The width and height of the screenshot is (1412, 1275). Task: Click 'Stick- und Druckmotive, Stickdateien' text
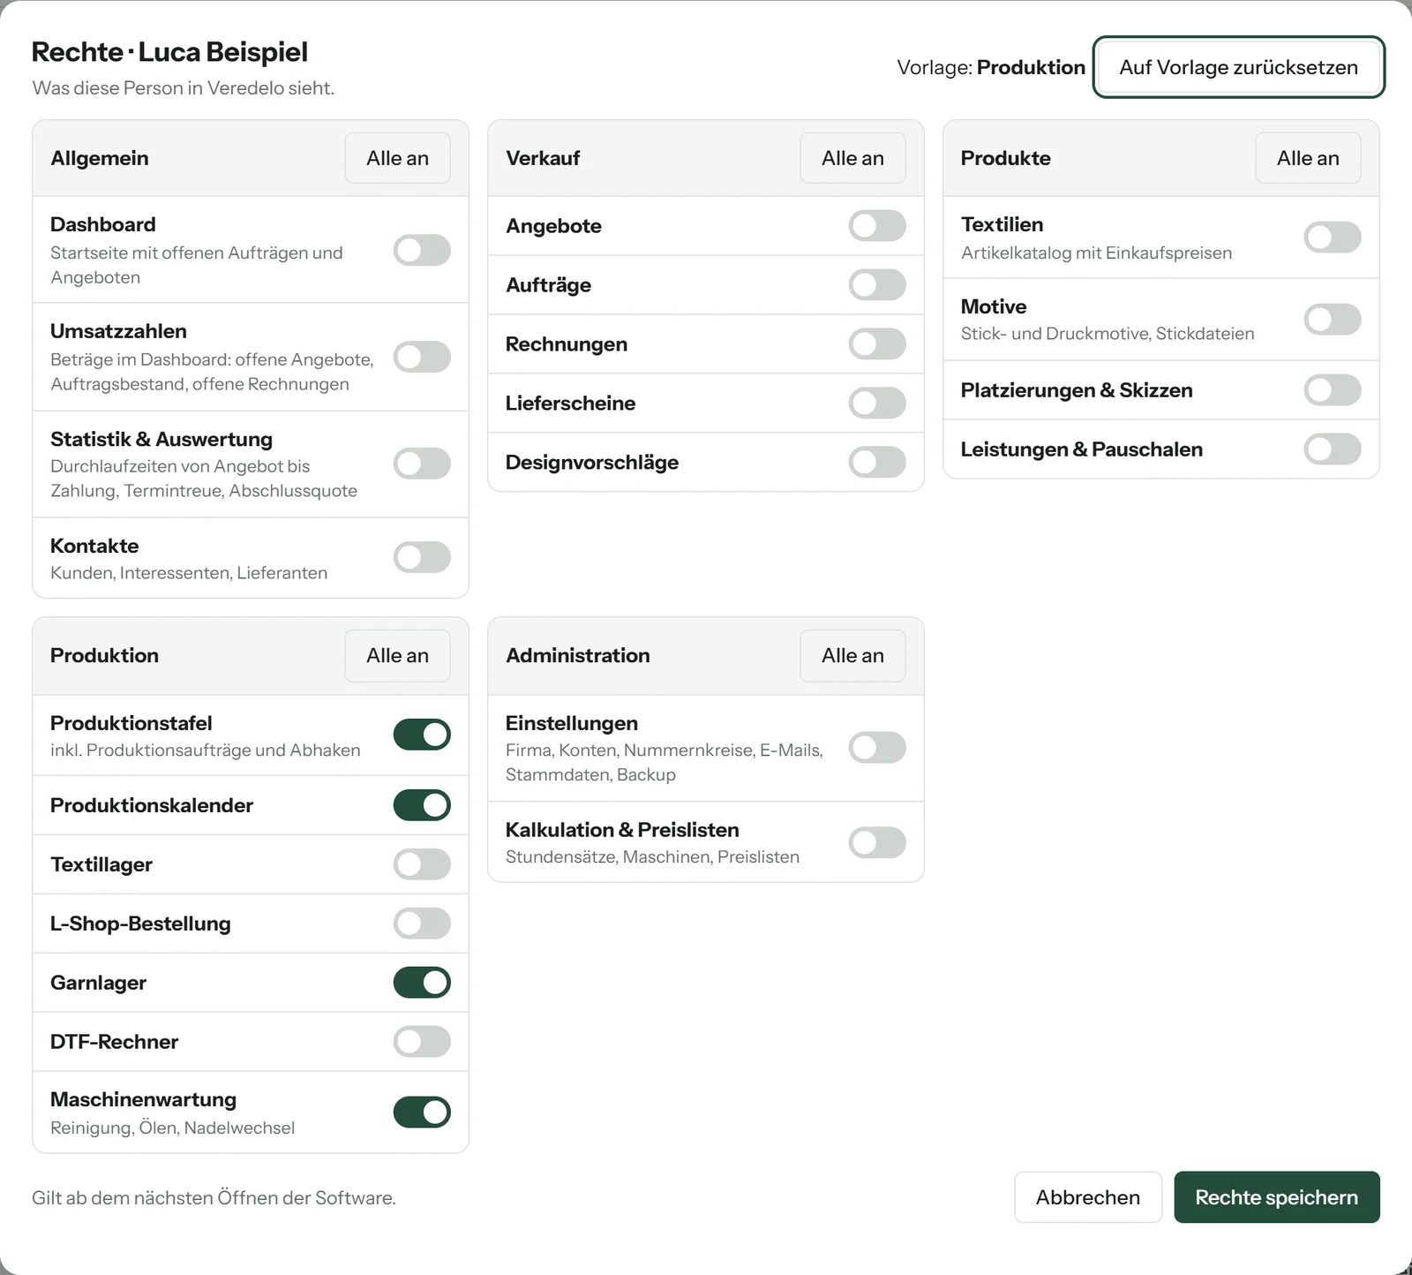[1108, 334]
